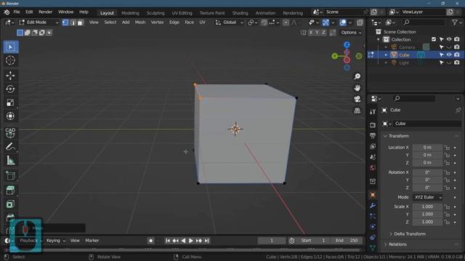Image resolution: width=465 pixels, height=261 pixels.
Task: Switch to Sculpting workspace tab
Action: (x=155, y=13)
